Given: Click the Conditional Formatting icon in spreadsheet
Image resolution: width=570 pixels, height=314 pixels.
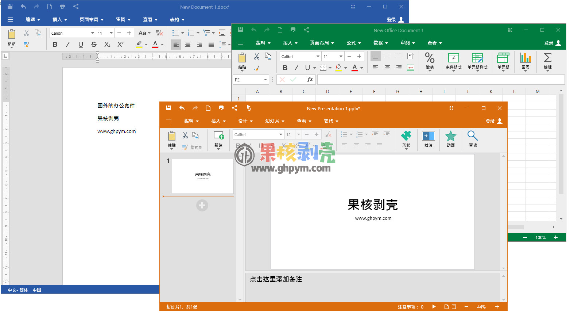Looking at the screenshot, I should pyautogui.click(x=453, y=58).
